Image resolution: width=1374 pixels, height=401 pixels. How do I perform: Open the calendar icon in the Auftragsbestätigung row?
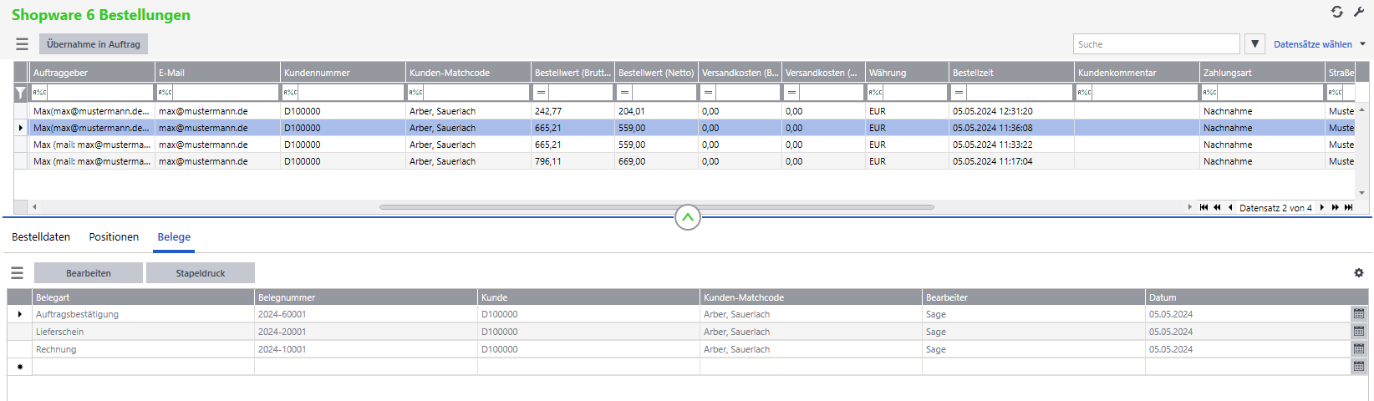click(x=1359, y=314)
